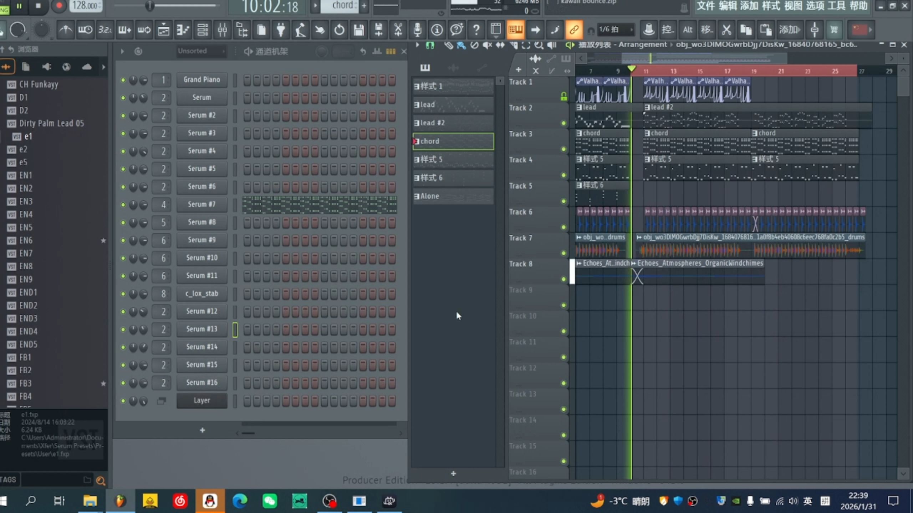
Task: Select the Serum #13 channel button
Action: tap(202, 329)
